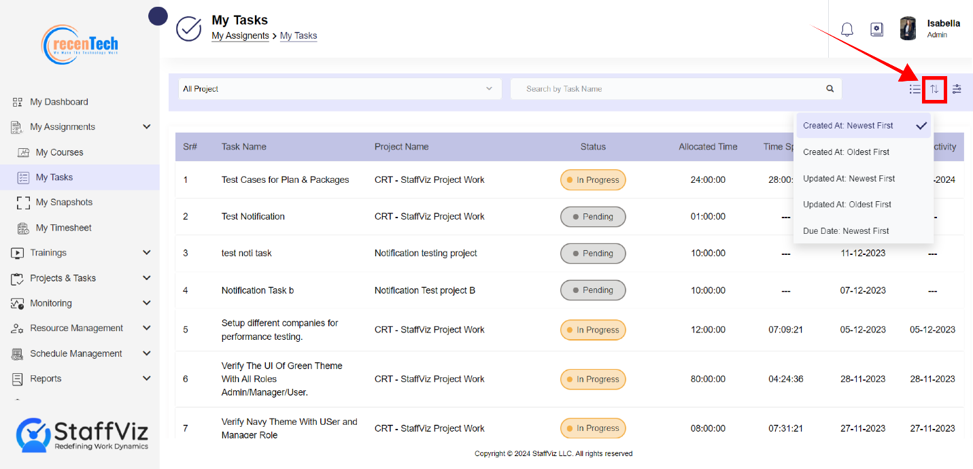Open the notifications bell icon
Image resolution: width=973 pixels, height=469 pixels.
(847, 29)
